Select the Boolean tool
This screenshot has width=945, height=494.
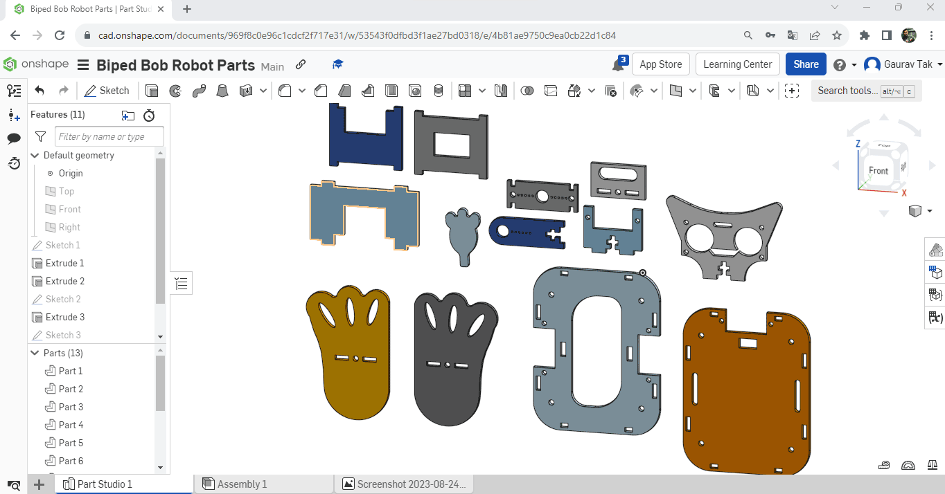(527, 91)
